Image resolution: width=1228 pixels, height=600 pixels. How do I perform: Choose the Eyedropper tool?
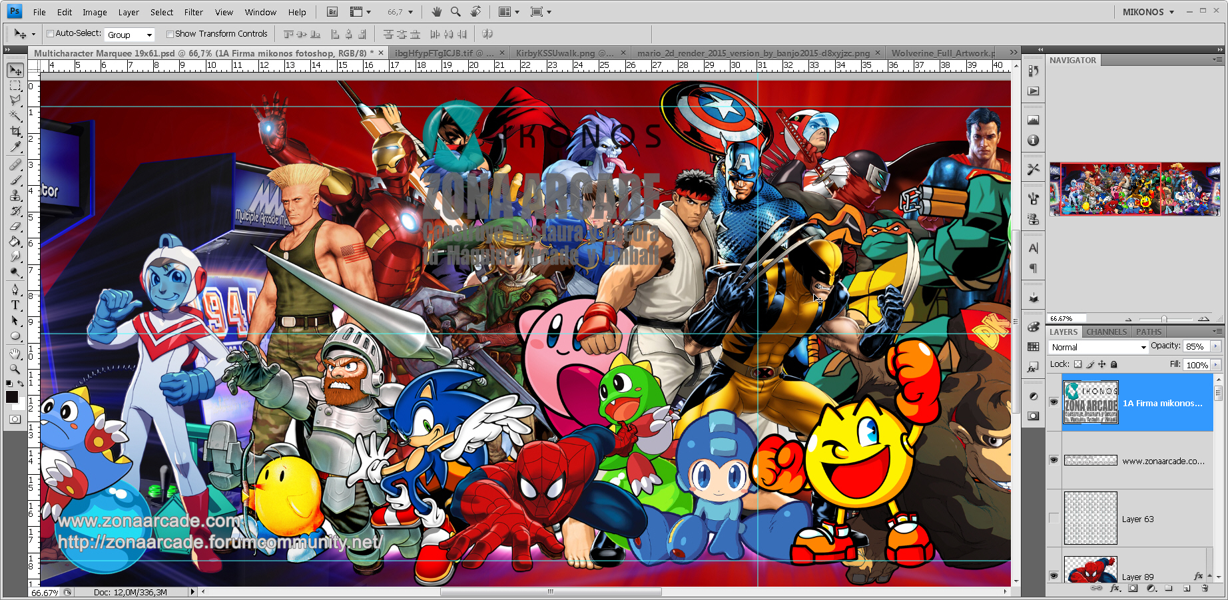pos(15,147)
